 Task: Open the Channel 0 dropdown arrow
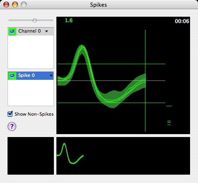(46, 31)
